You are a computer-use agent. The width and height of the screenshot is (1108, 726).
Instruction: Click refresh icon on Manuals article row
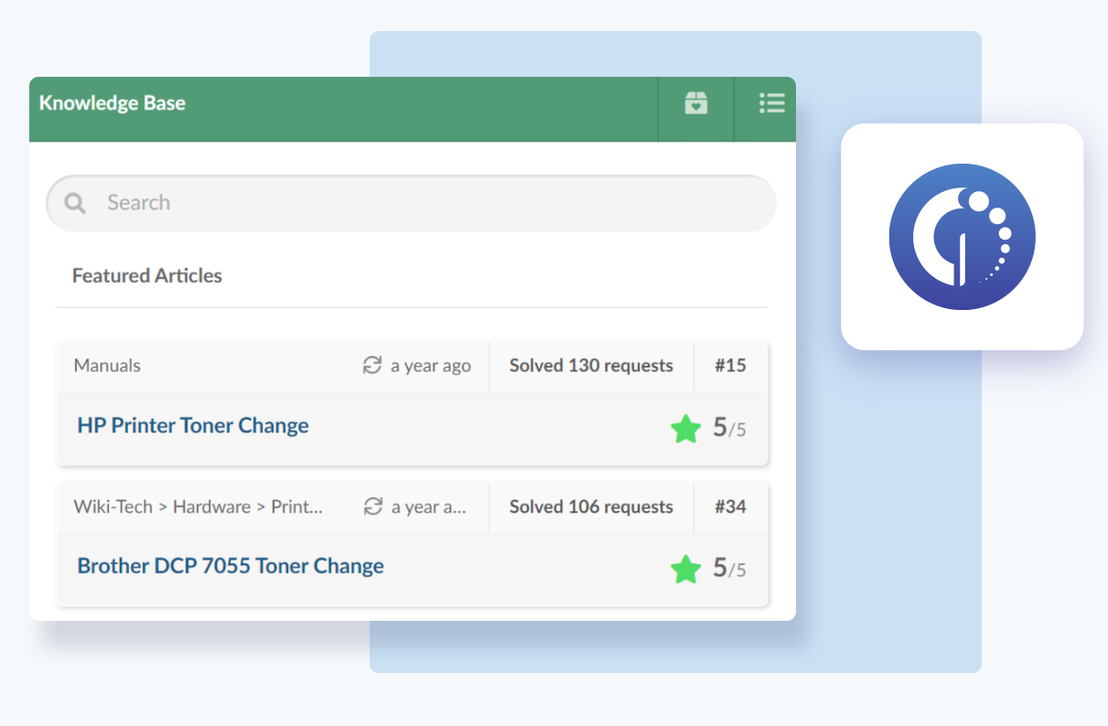click(371, 366)
